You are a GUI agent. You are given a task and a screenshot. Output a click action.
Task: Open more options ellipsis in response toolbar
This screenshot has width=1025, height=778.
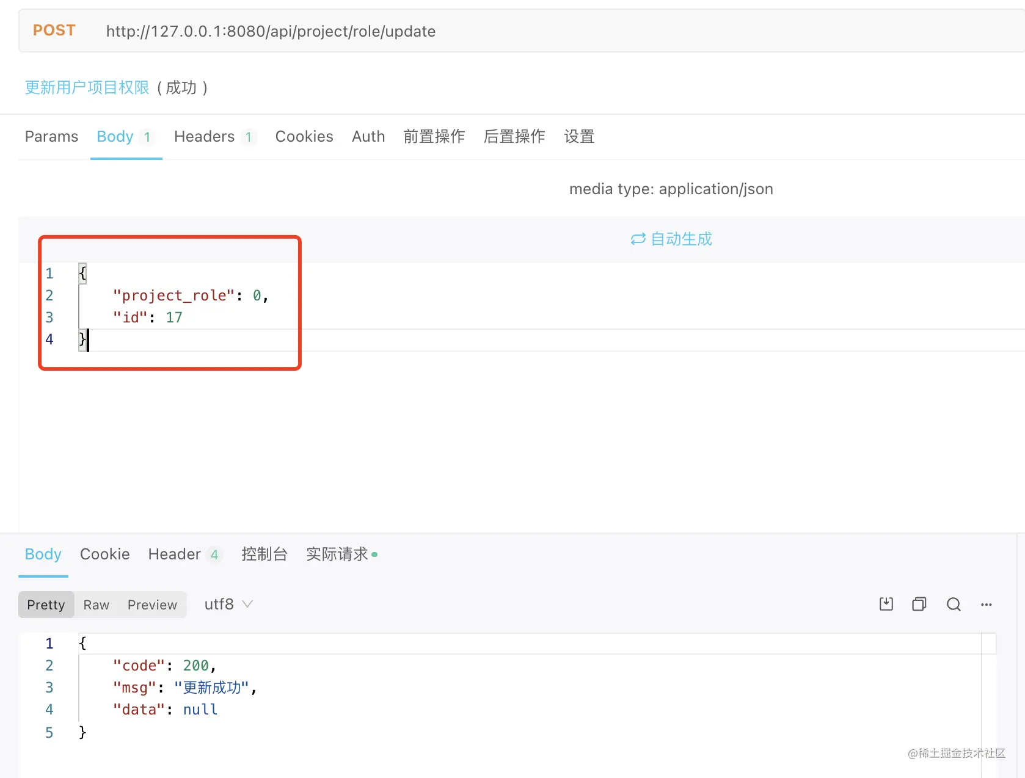click(987, 605)
